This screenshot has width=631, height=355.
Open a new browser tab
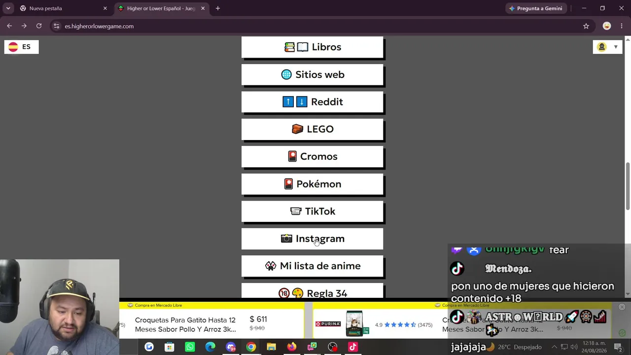pyautogui.click(x=218, y=8)
